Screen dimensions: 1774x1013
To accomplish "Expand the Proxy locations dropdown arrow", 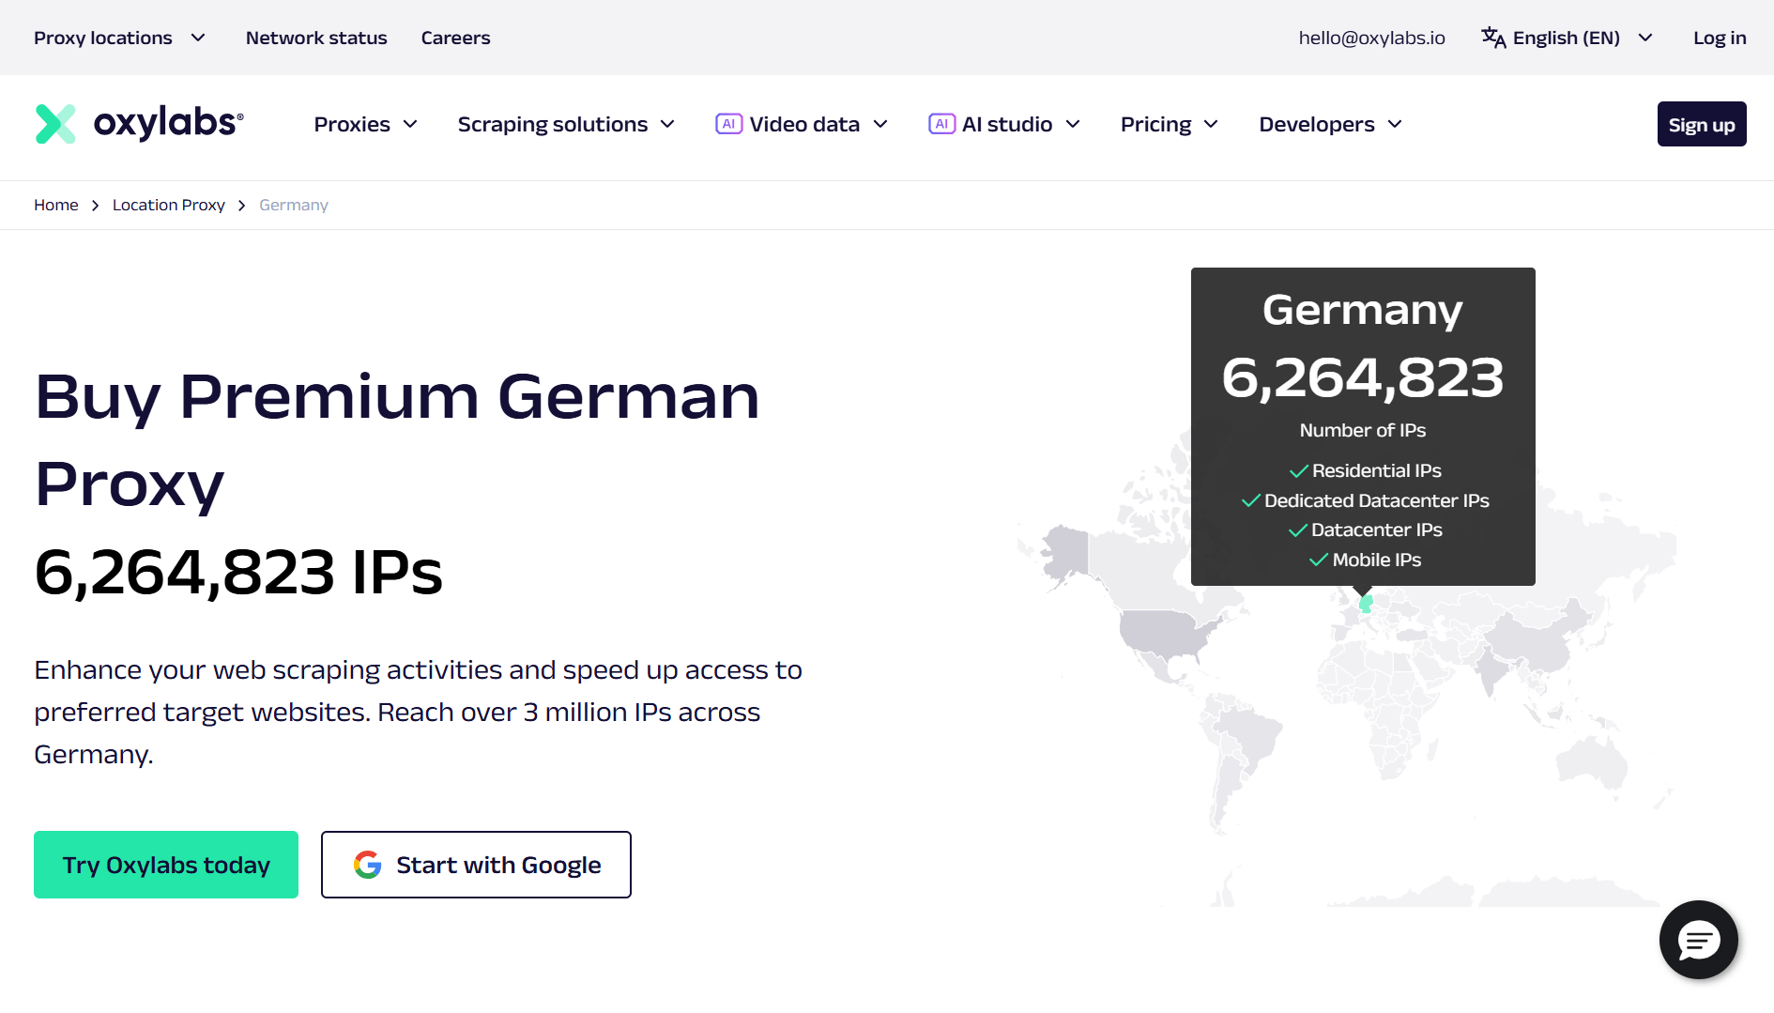I will pyautogui.click(x=198, y=38).
